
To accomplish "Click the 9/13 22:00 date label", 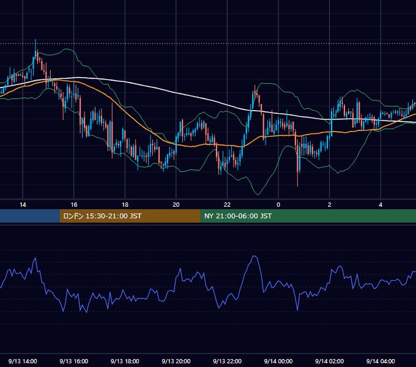I will (x=228, y=361).
